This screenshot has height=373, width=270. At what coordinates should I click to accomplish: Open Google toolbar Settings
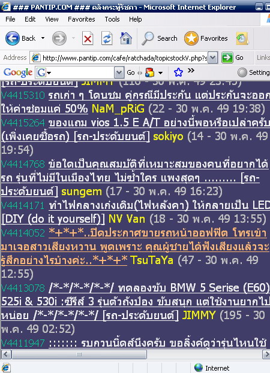coord(254,72)
